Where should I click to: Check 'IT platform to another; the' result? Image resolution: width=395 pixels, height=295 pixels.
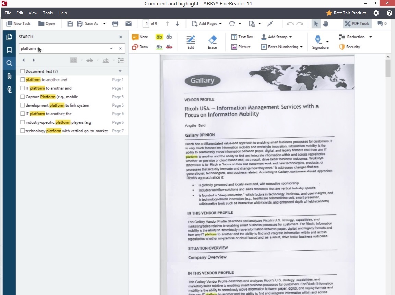pyautogui.click(x=22, y=114)
